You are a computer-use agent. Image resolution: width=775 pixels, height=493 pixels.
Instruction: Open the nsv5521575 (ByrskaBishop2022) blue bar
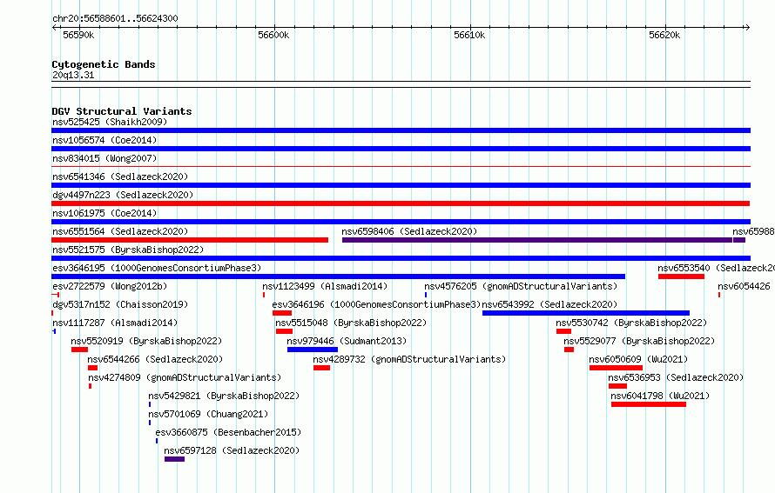(401, 258)
